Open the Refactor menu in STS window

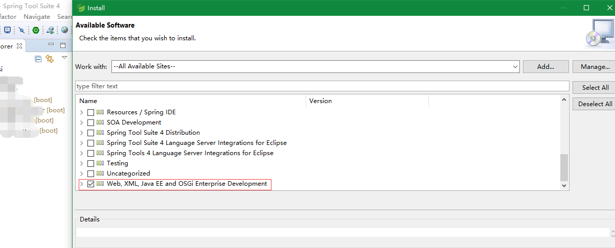click(8, 17)
